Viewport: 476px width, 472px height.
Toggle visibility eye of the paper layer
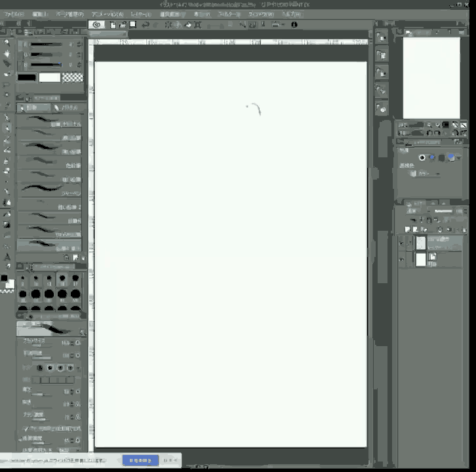pos(401,260)
